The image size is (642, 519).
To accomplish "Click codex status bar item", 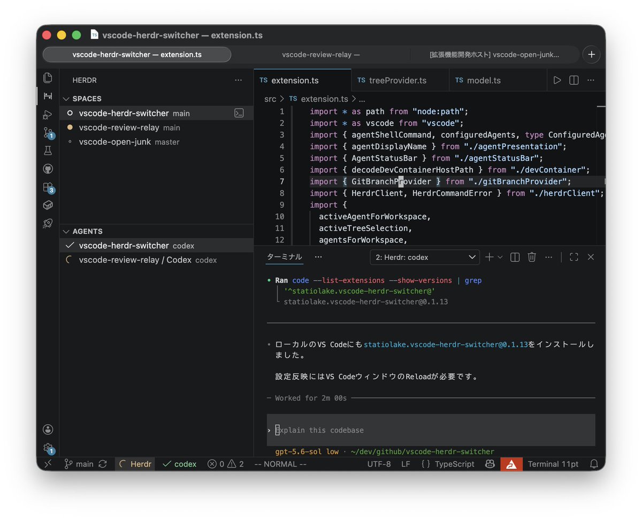I will (x=180, y=464).
